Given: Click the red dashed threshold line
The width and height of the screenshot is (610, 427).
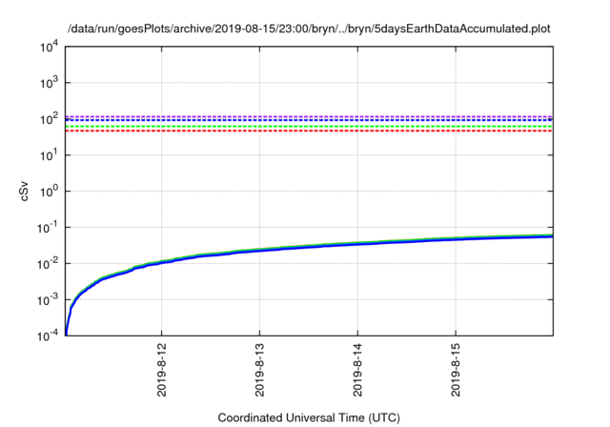Looking at the screenshot, I should point(309,132).
